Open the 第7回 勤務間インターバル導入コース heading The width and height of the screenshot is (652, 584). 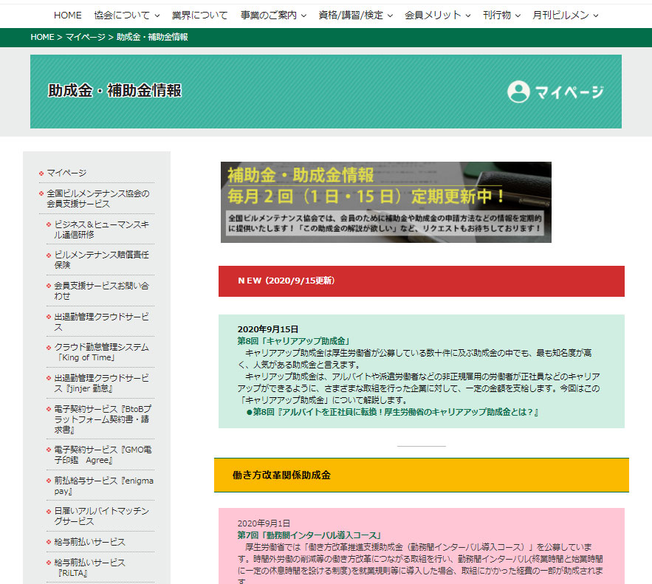309,535
